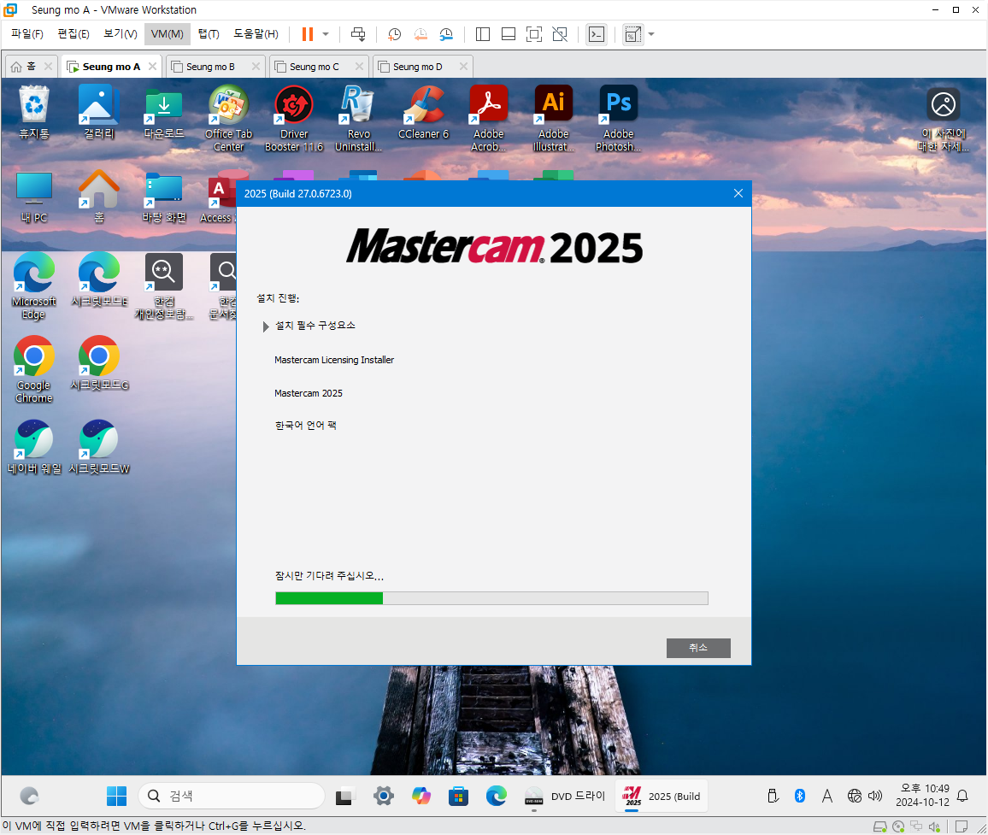This screenshot has width=988, height=835.
Task: Cancel installation with the 취소 button
Action: (698, 648)
